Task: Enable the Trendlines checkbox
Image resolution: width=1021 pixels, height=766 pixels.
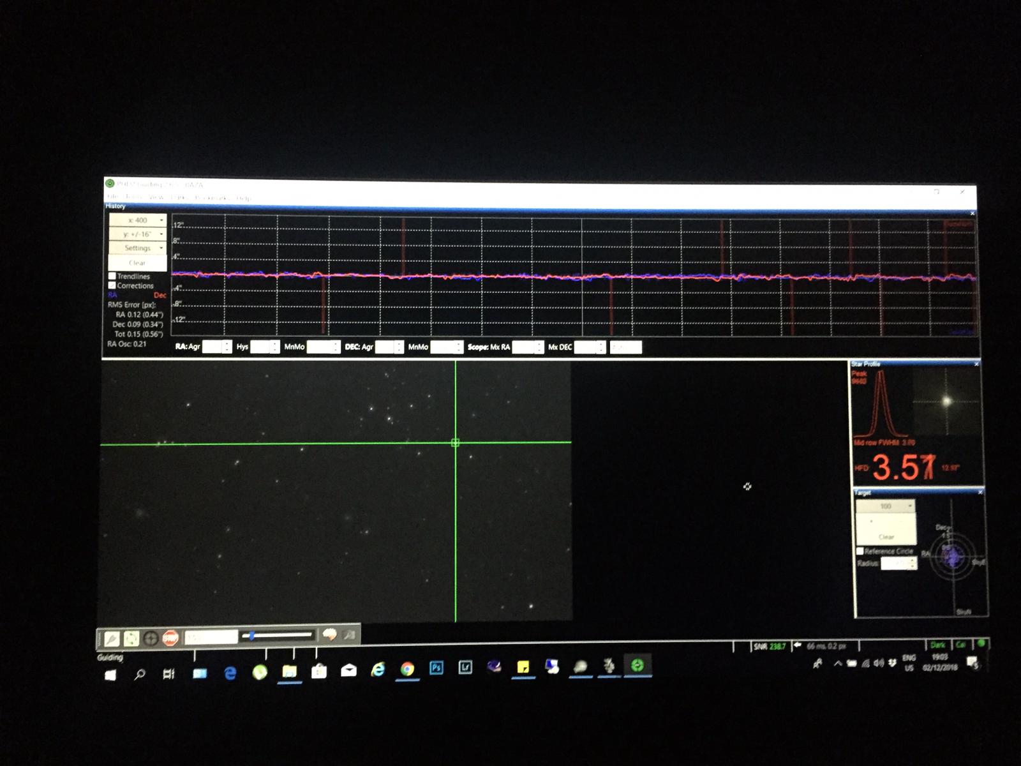Action: click(112, 276)
